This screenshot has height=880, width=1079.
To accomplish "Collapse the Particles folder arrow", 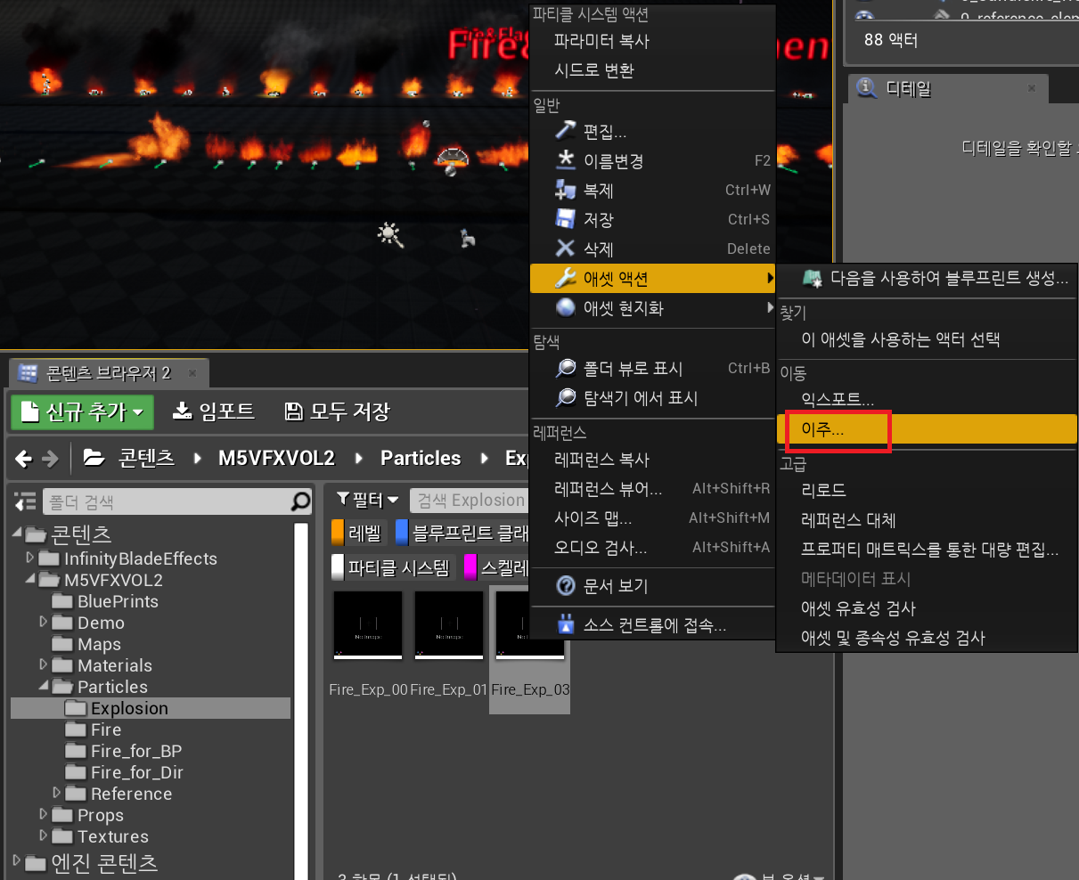I will click(x=44, y=686).
